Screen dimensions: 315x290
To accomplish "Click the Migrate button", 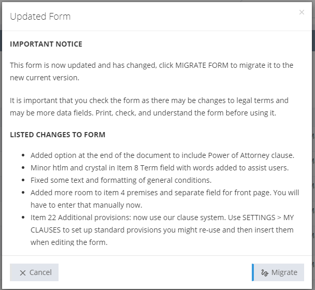I will (x=278, y=272).
